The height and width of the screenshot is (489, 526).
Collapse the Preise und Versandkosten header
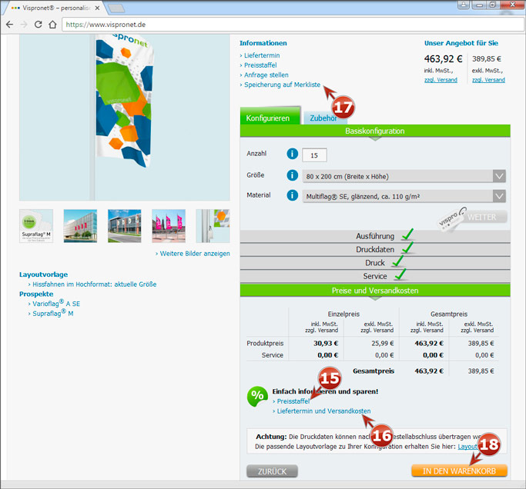(375, 291)
